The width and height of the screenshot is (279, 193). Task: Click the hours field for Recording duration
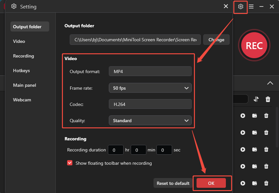pyautogui.click(x=115, y=150)
